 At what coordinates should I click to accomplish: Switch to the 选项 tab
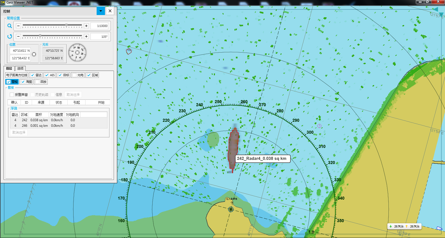click(x=20, y=68)
